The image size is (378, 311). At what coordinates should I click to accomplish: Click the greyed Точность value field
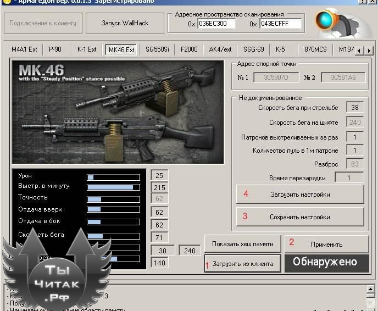click(159, 199)
